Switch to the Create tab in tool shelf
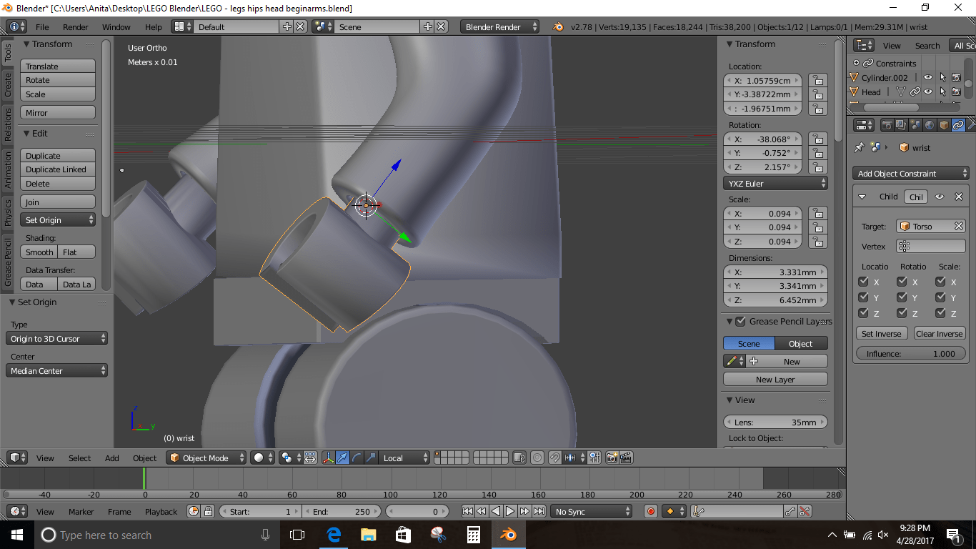Screen dimensions: 976x549 coord(8,85)
